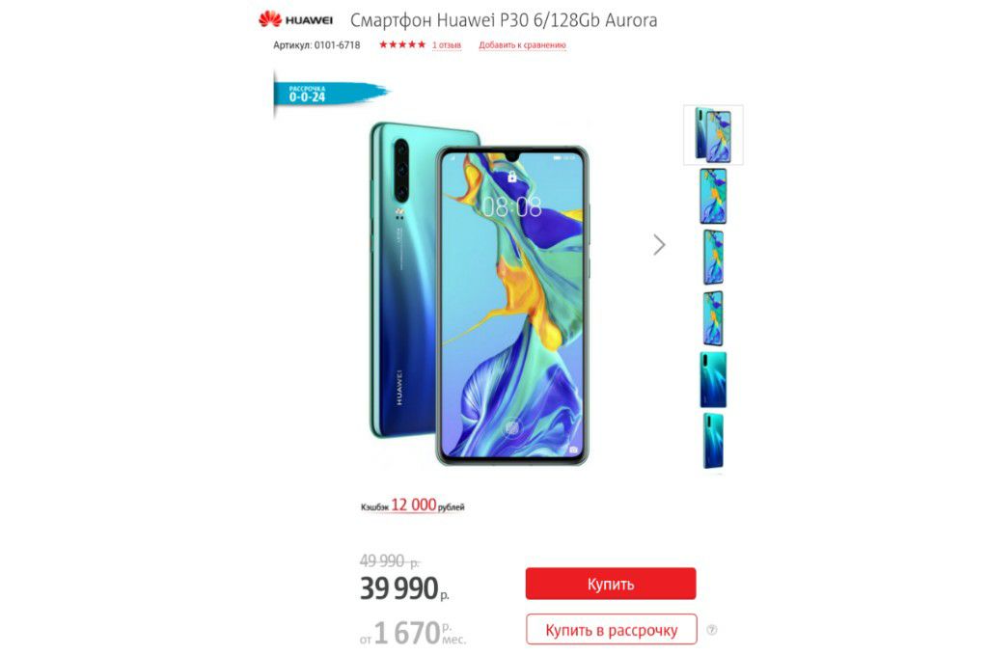988x655 pixels.
Task: Select the third angled phone thumbnail
Action: click(713, 257)
